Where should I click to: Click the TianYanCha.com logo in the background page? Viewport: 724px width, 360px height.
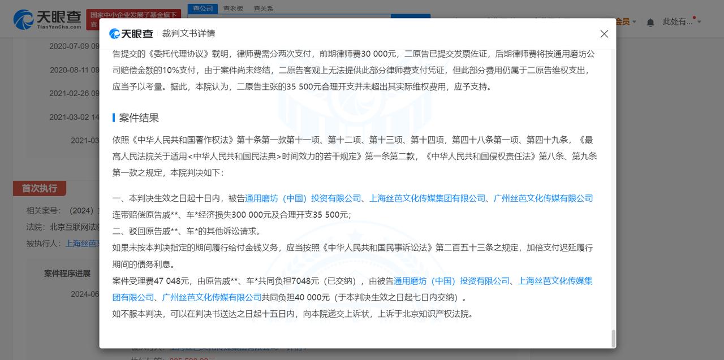[48, 20]
